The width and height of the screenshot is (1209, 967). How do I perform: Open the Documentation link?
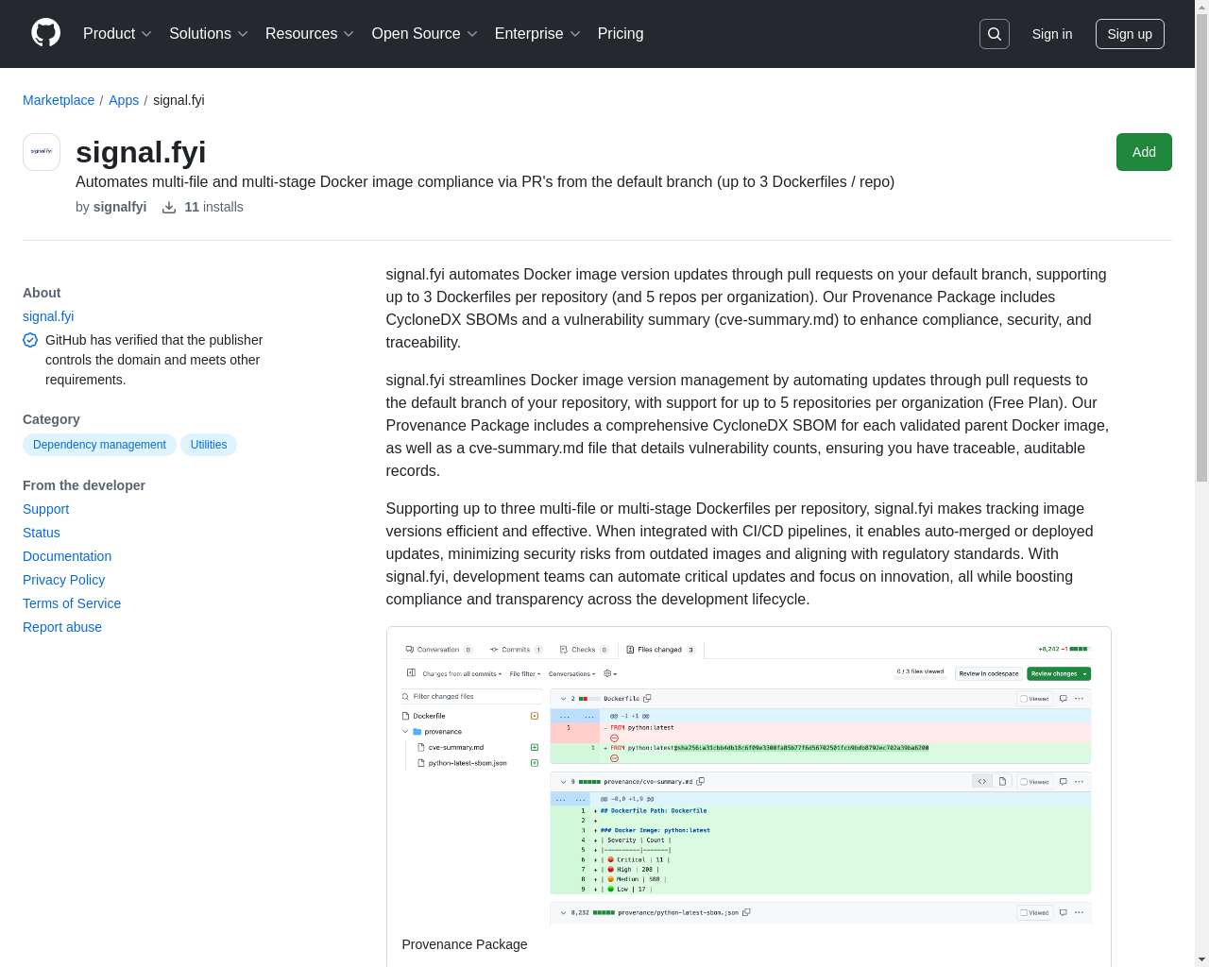67,556
